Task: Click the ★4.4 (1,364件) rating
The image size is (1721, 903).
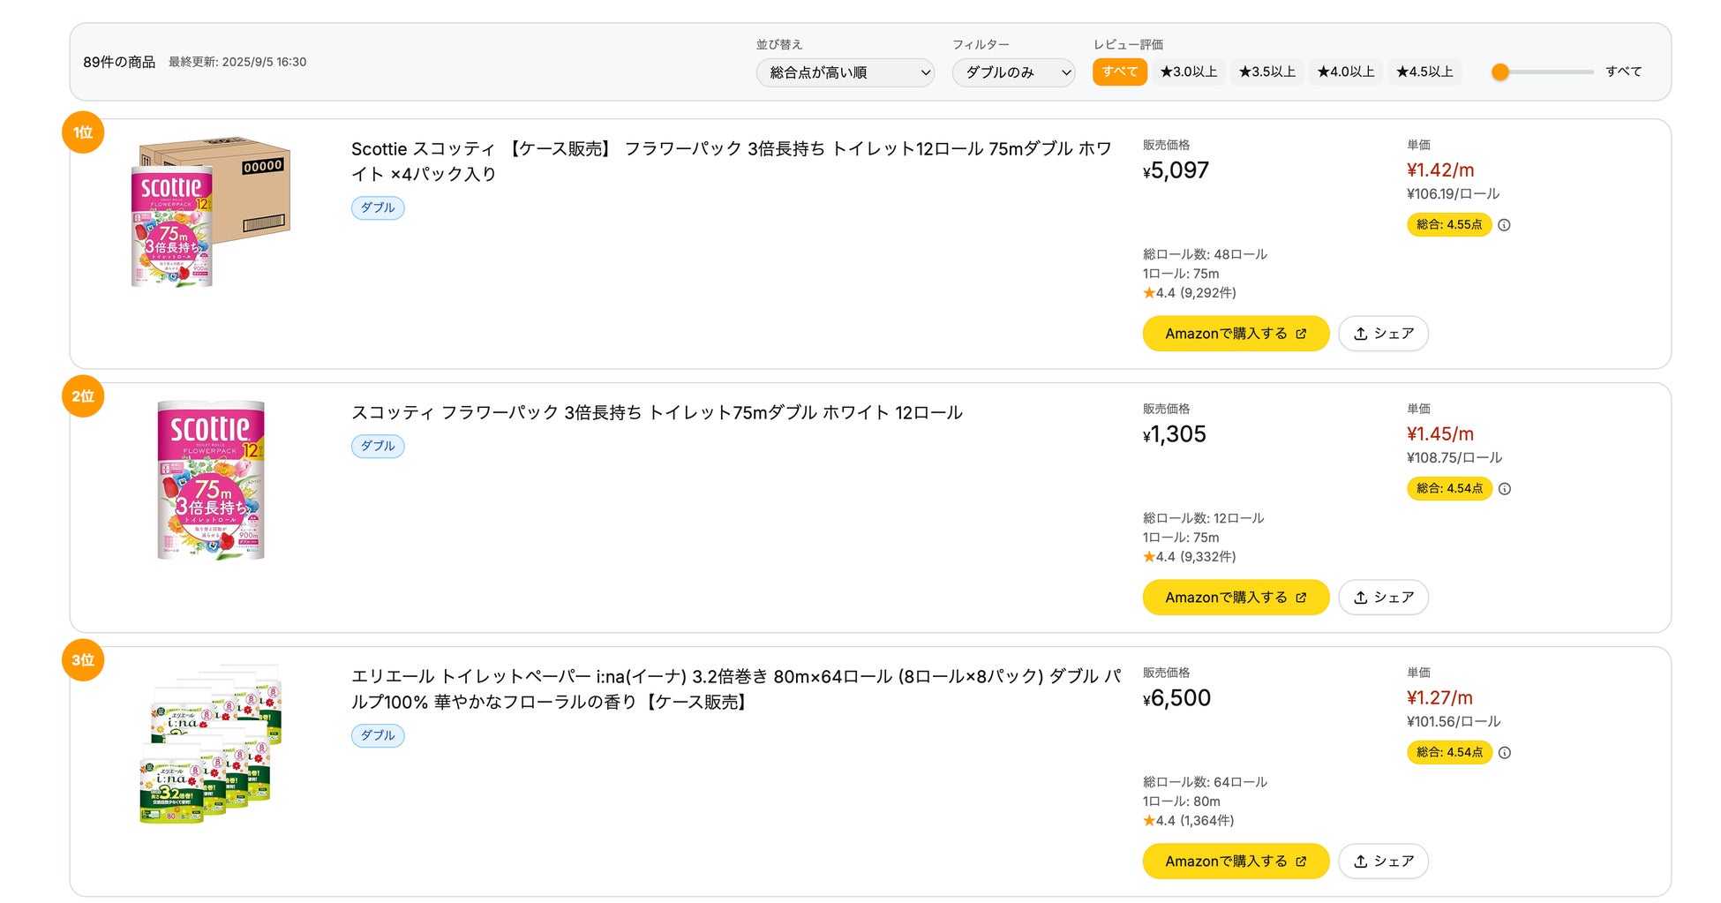Action: (x=1189, y=821)
